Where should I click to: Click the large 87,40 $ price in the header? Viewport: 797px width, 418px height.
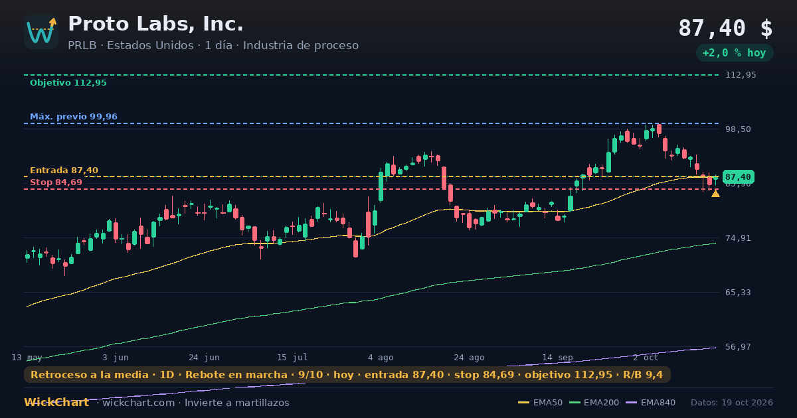tap(725, 28)
